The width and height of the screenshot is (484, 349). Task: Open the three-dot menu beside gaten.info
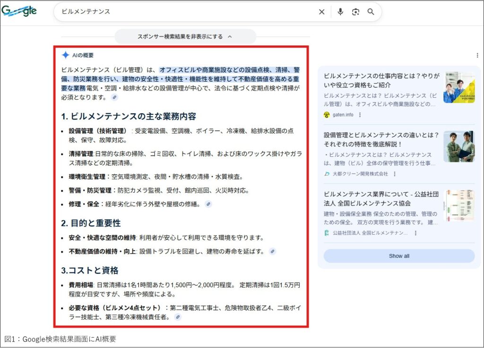(360, 115)
